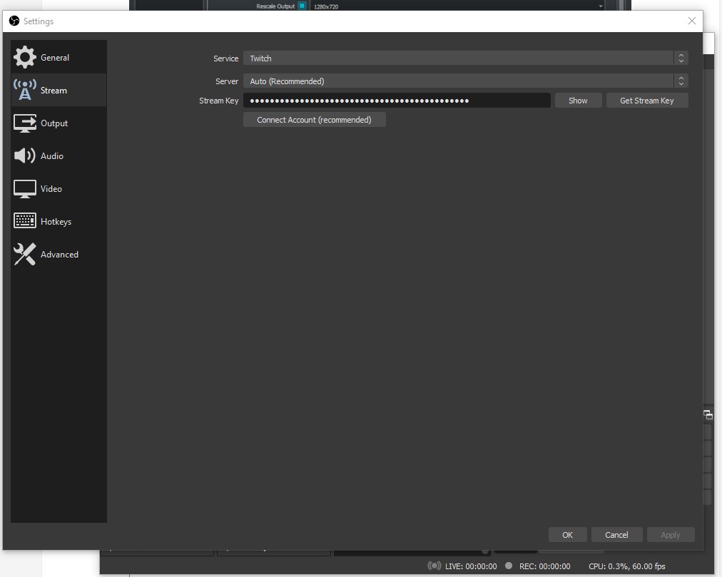
Task: Open the Hotkeys keyboard icon
Action: [25, 221]
